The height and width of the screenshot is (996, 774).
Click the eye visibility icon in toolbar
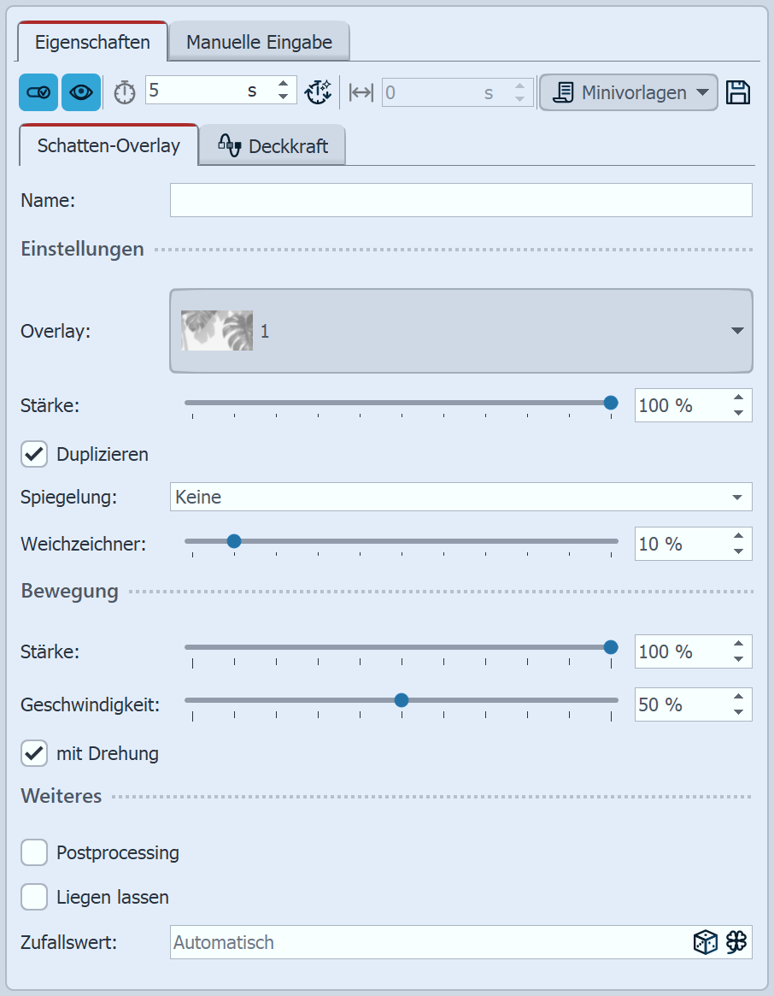click(x=80, y=91)
